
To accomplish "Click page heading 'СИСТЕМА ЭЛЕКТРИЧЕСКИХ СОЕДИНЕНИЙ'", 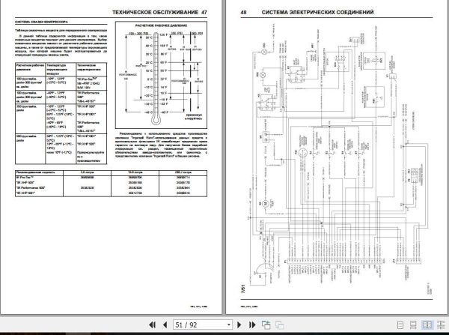I will coord(317,12).
